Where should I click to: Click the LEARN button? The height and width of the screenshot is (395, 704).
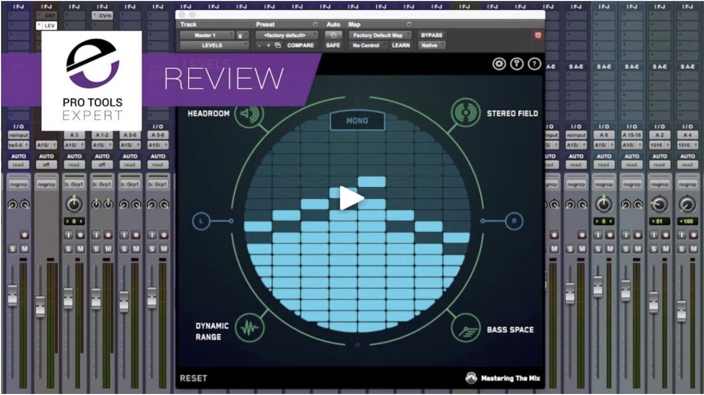coord(401,46)
